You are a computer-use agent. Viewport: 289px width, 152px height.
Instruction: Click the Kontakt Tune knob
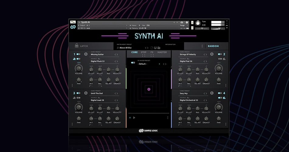pyautogui.click(x=198, y=23)
